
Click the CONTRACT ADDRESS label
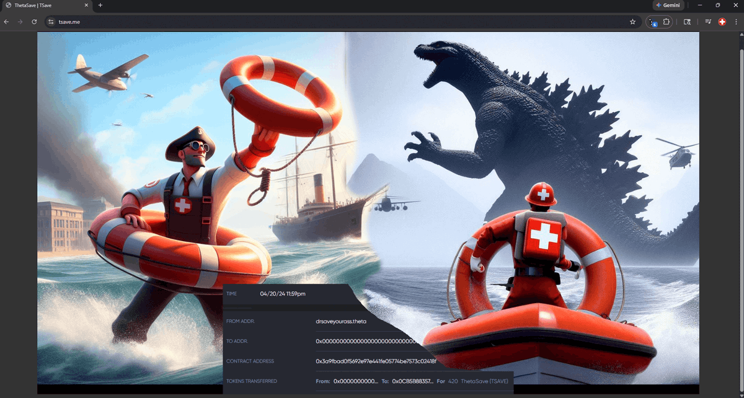point(250,361)
